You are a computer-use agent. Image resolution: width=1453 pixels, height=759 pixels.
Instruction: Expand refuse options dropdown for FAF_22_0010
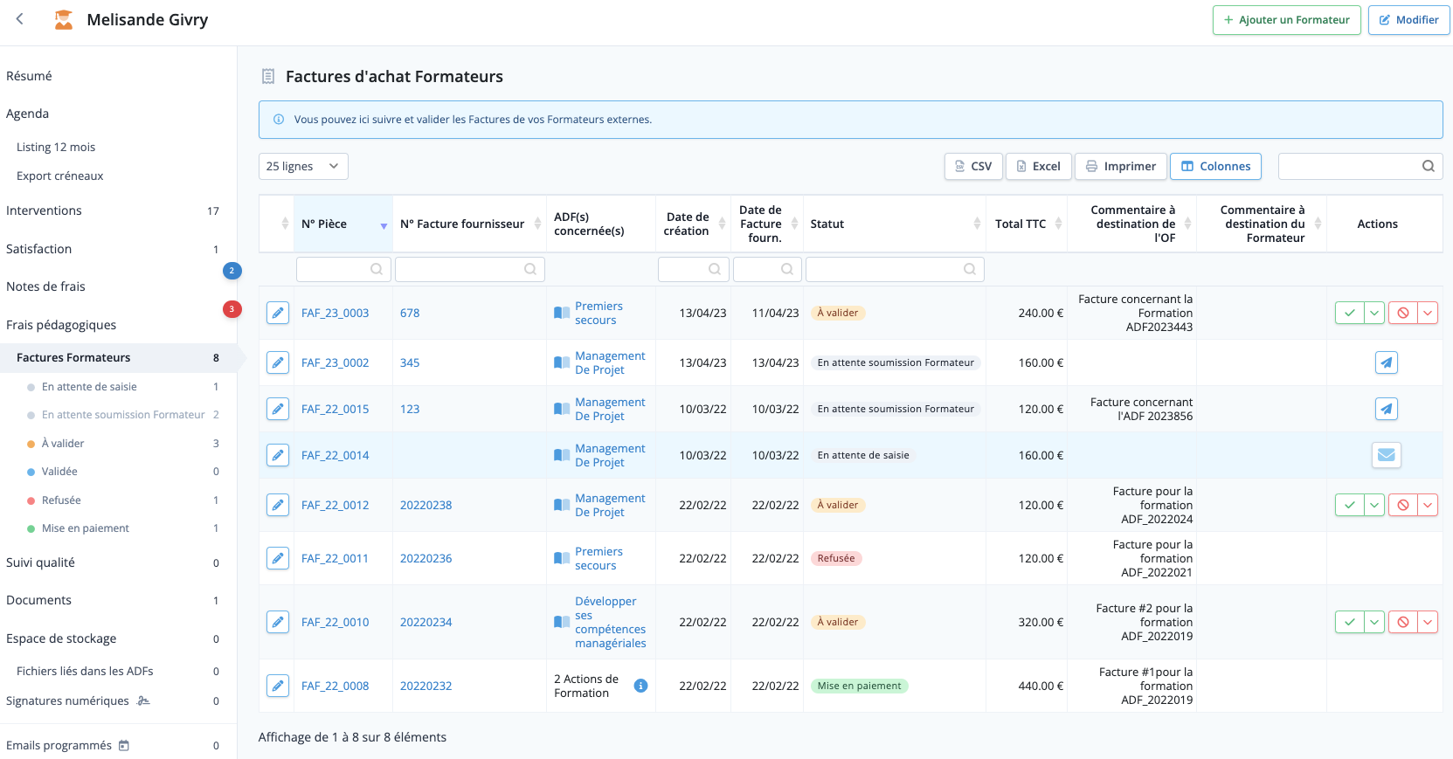1428,622
